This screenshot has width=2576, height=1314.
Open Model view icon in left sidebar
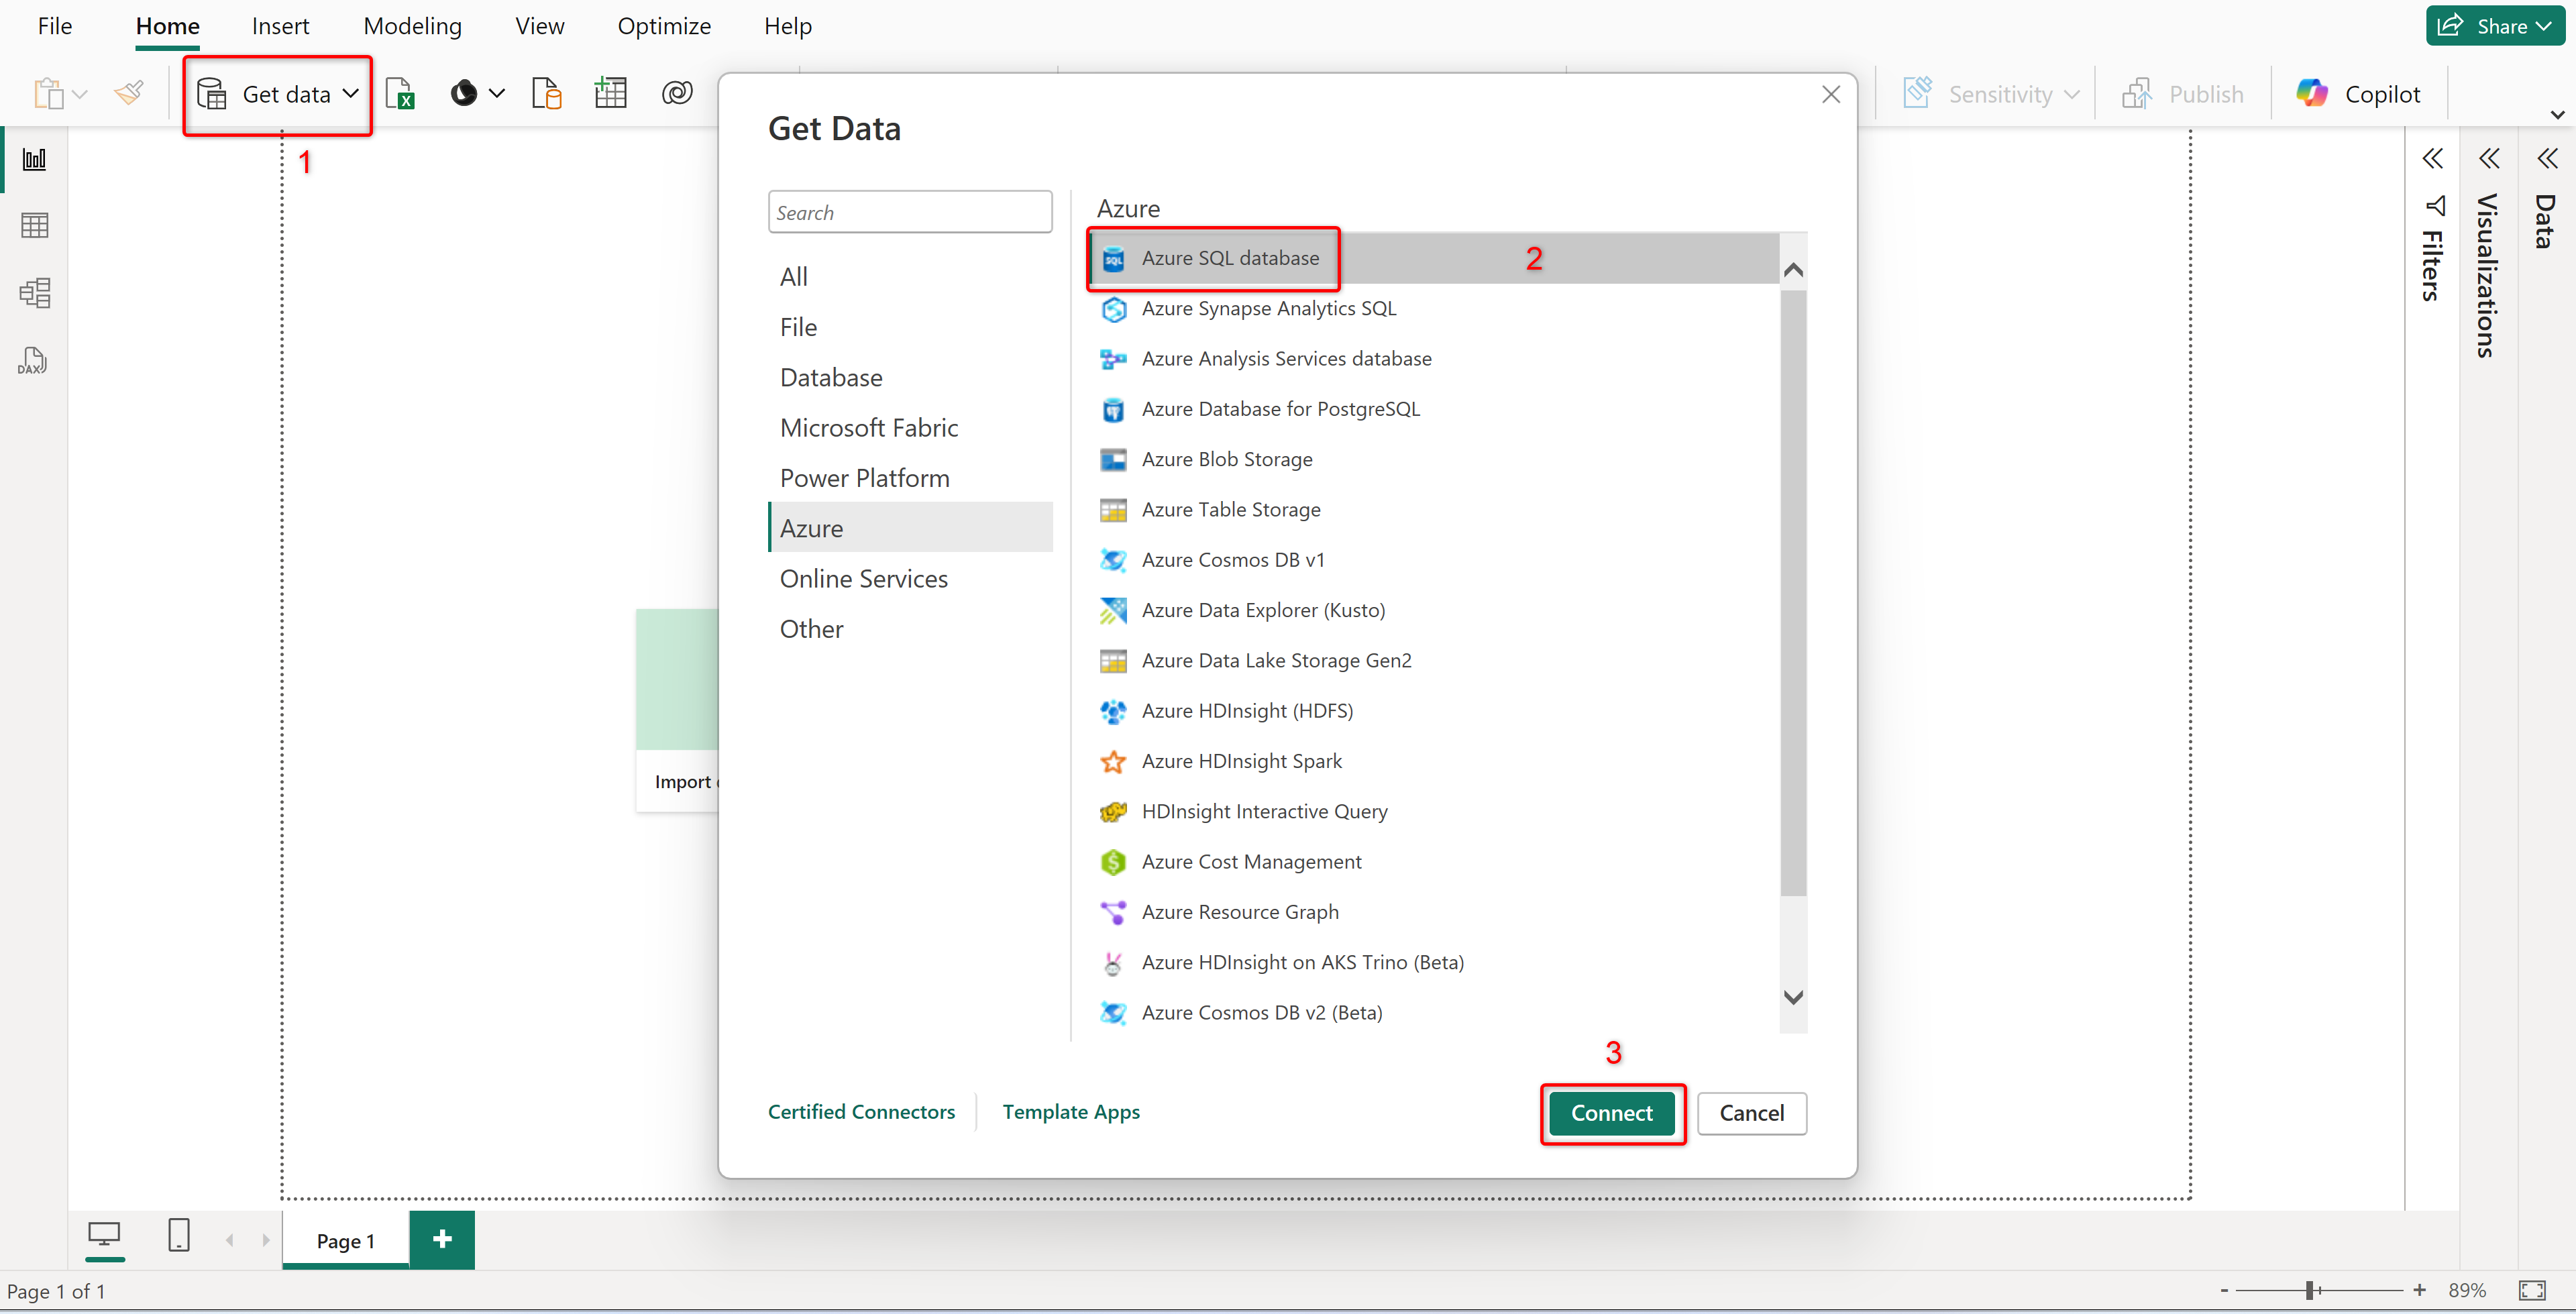34,293
